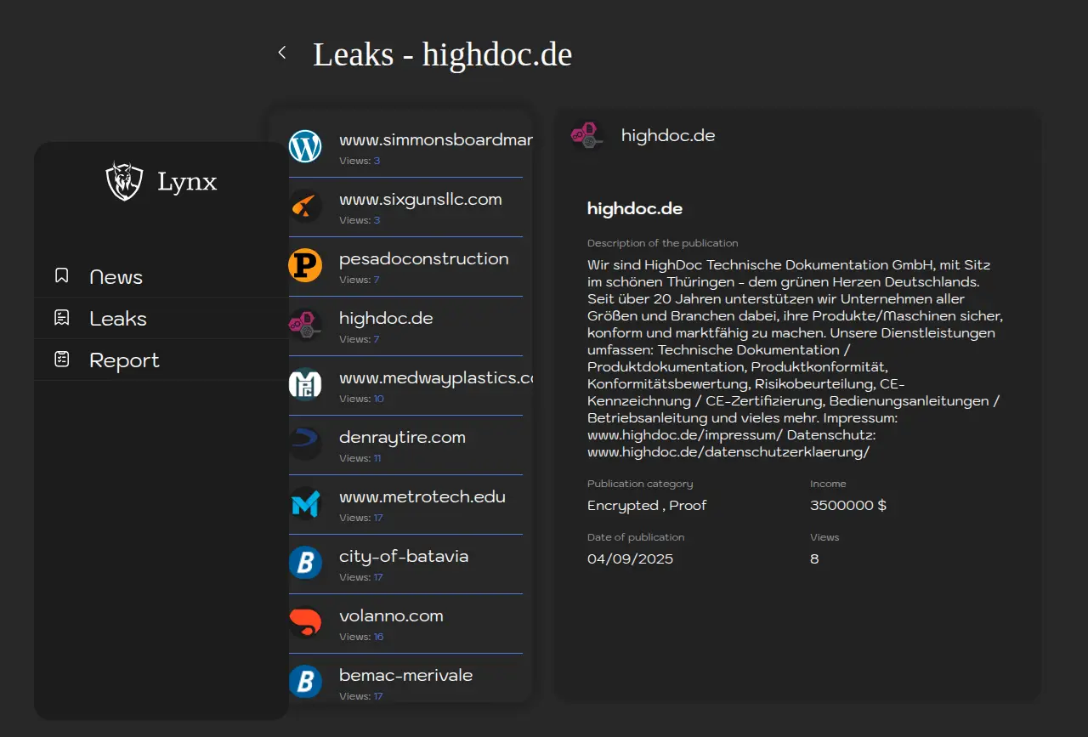Viewport: 1088px width, 737px height.
Task: Click the back arrow beside Leaks title
Action: coord(282,53)
